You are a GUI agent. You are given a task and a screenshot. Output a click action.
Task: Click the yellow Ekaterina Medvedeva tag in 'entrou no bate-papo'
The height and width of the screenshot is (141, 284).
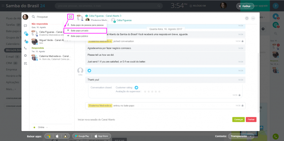pos(100,106)
